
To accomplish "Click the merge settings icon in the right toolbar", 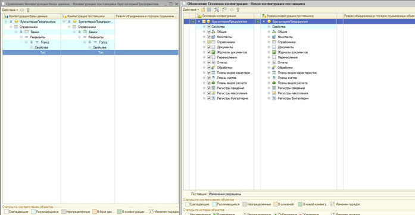I will point(217,10).
